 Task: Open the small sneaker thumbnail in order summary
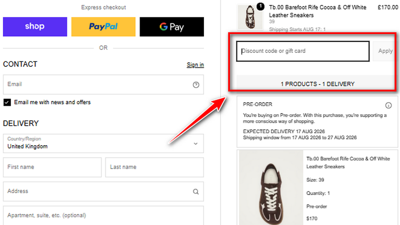point(250,17)
